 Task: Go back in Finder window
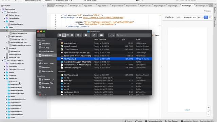click(x=39, y=35)
